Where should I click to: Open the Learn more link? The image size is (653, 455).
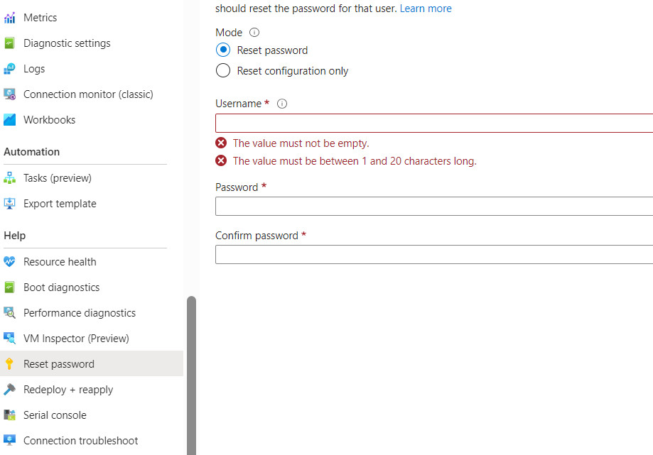(x=426, y=9)
